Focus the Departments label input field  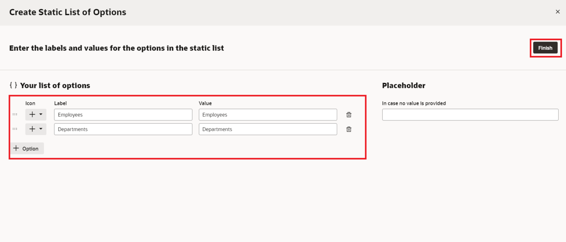click(x=123, y=129)
